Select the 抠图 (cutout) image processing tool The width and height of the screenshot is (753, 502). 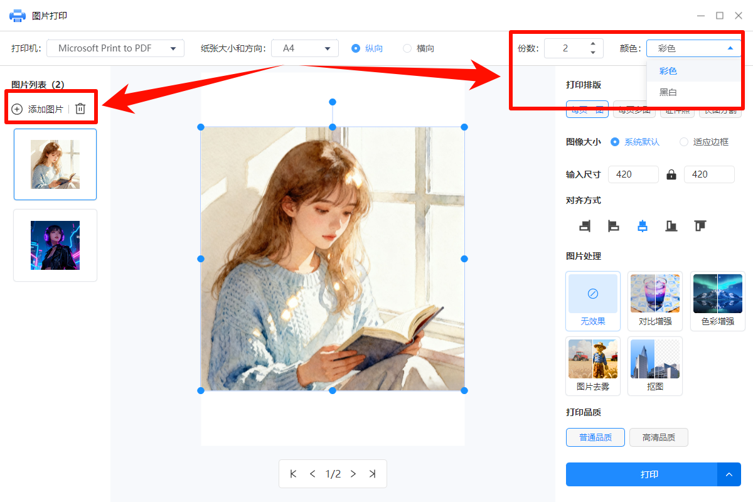(654, 366)
